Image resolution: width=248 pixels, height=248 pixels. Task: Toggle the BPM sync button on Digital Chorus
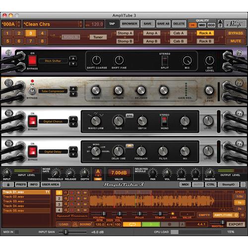129,116
